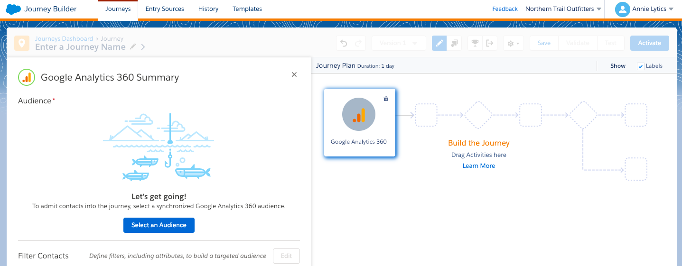Click the Save button
The width and height of the screenshot is (682, 266).
tap(544, 43)
